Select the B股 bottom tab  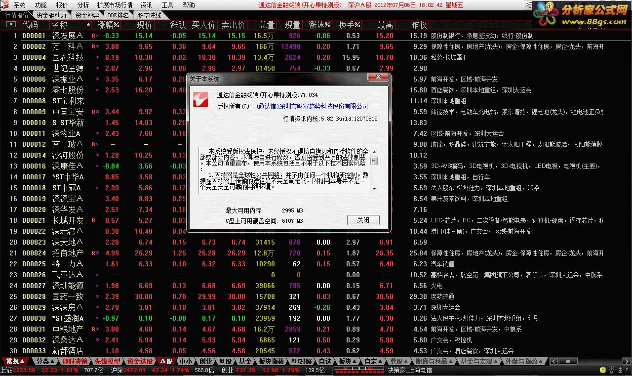coord(226,361)
